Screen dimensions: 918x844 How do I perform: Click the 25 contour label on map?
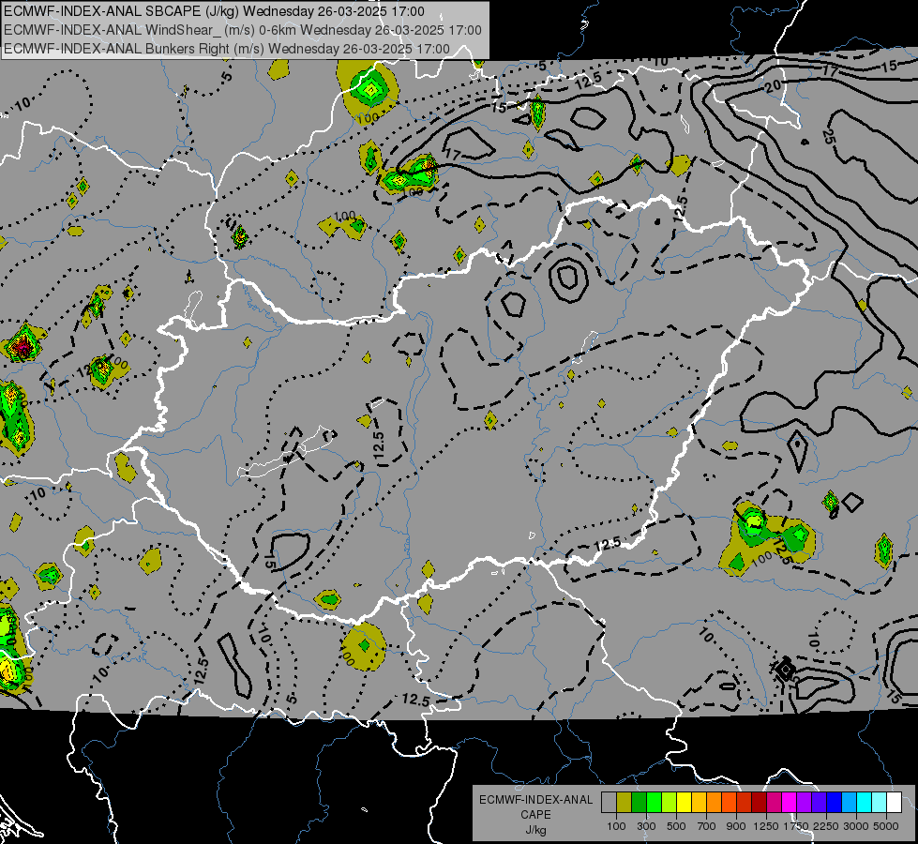click(x=828, y=137)
